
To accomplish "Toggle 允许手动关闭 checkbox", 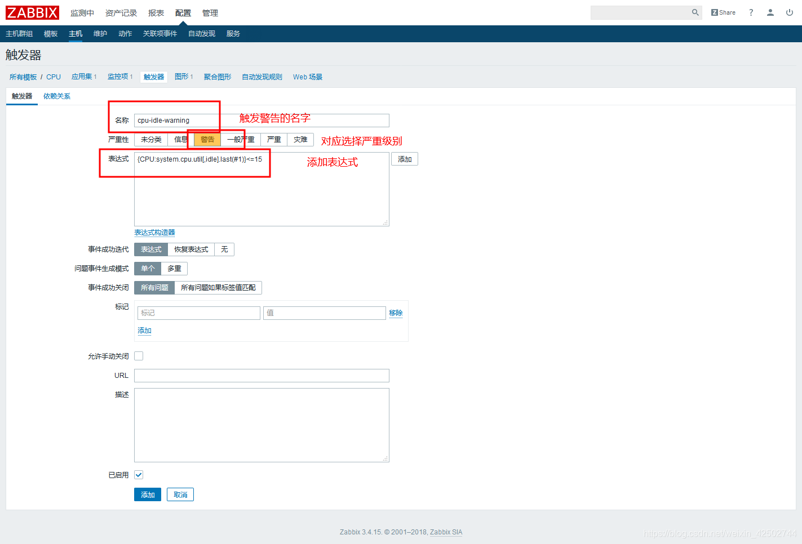I will click(x=139, y=356).
